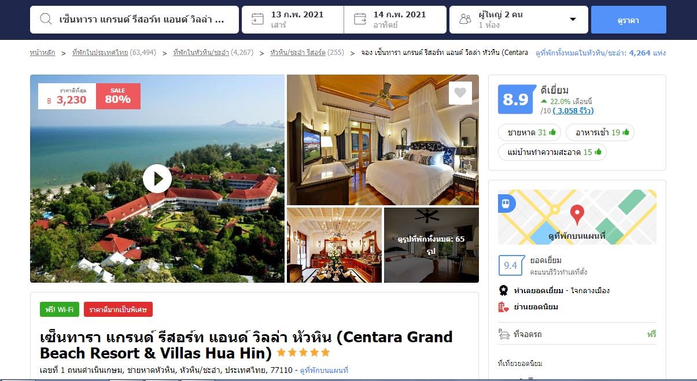Select the อาหารเช้า 19 review tag
This screenshot has height=381, width=697.
pos(600,132)
